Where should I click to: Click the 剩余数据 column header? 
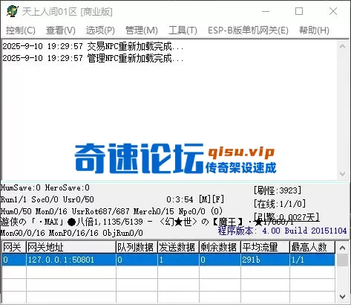[220, 247]
